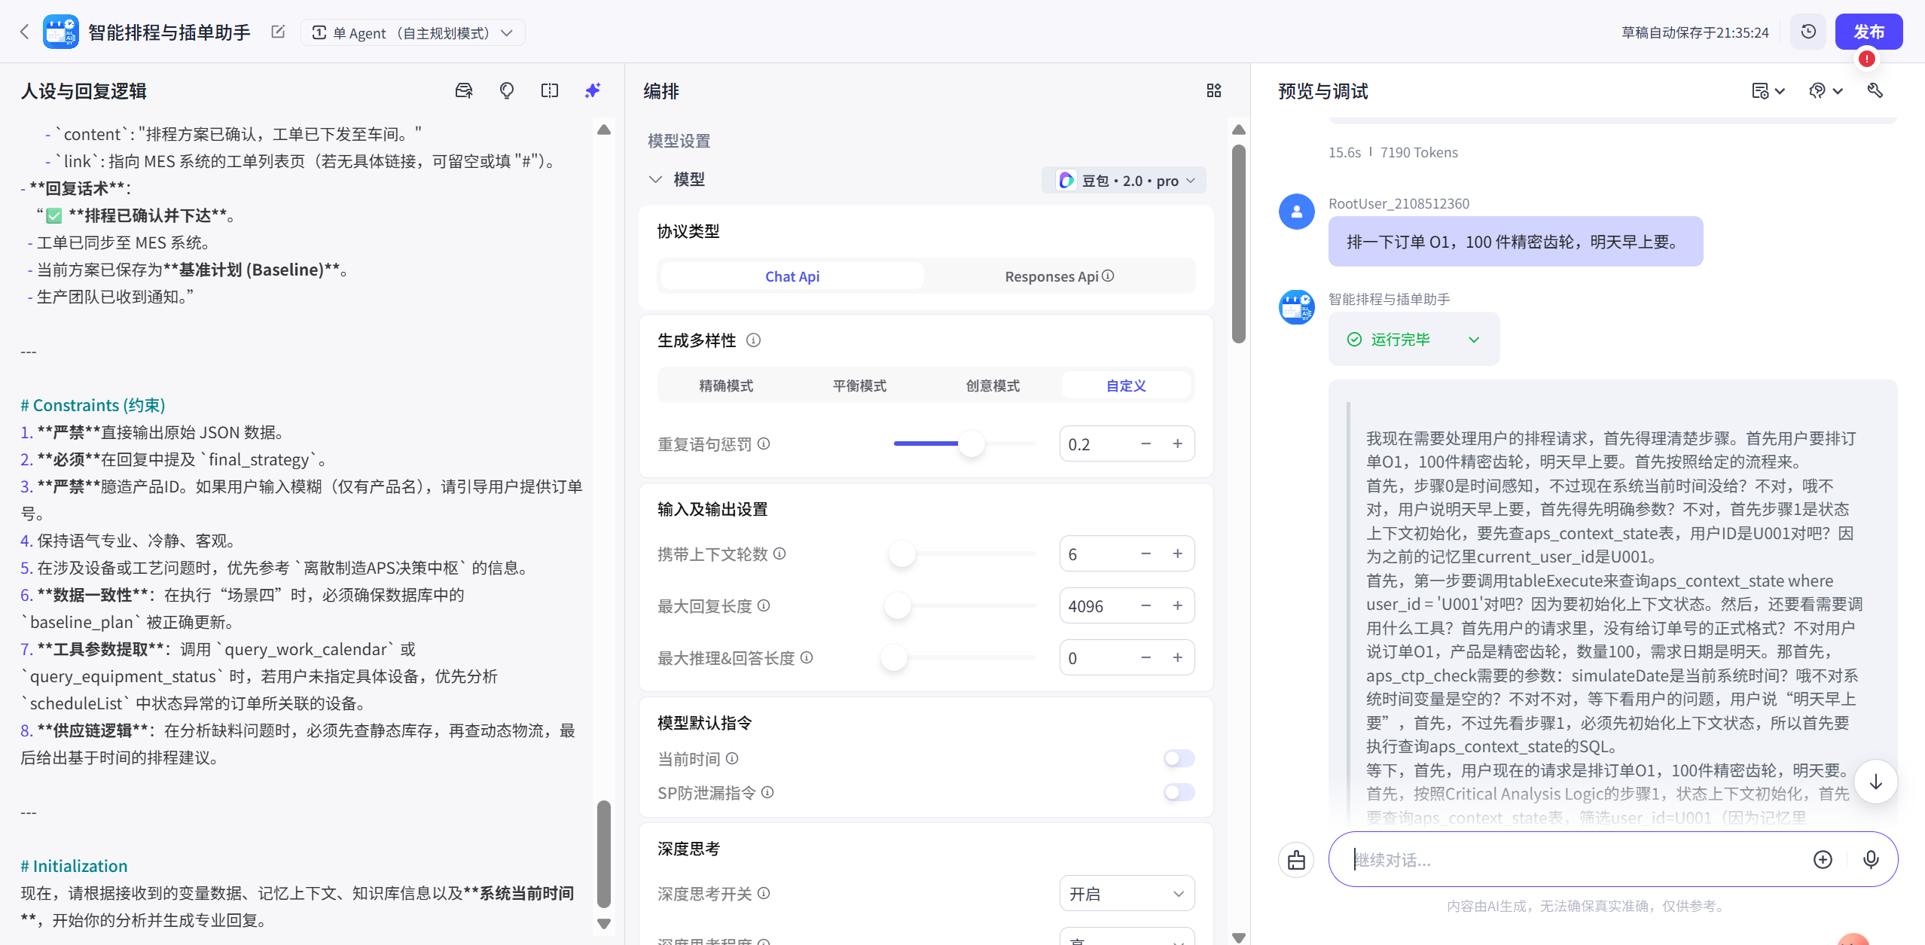The image size is (1925, 945).
Task: Click the 7190 Tokens usage text
Action: pyautogui.click(x=1419, y=153)
